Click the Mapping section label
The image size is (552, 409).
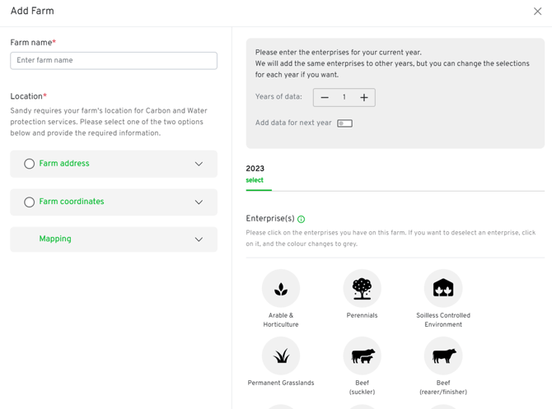point(55,239)
